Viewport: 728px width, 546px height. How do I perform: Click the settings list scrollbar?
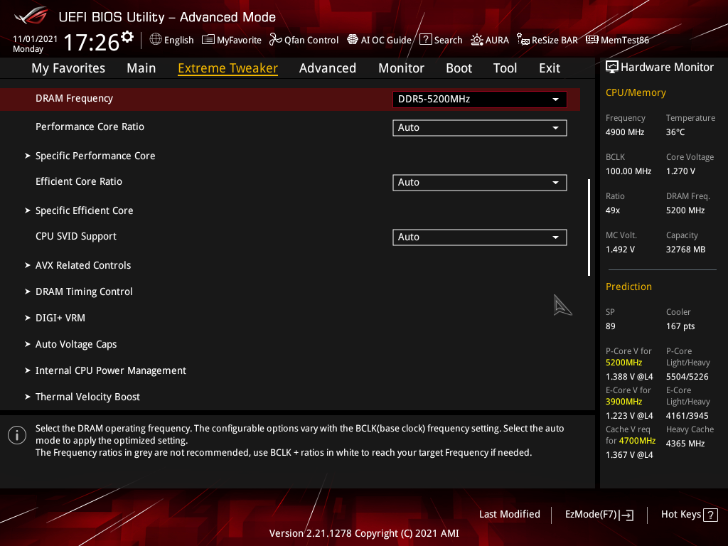coord(589,227)
